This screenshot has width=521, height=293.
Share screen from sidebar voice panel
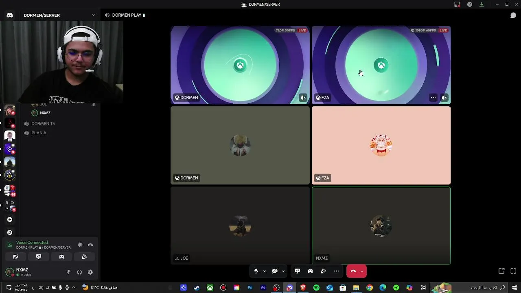click(39, 257)
